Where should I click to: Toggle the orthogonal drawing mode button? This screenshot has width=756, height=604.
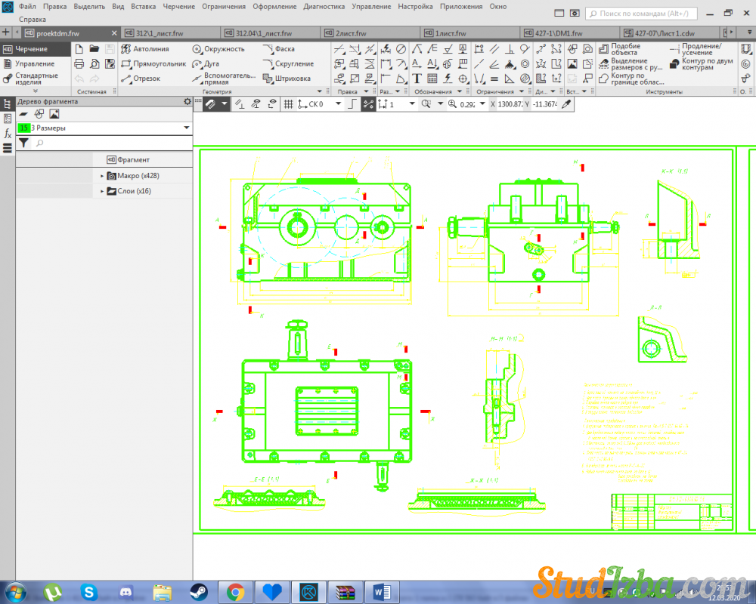click(x=351, y=104)
